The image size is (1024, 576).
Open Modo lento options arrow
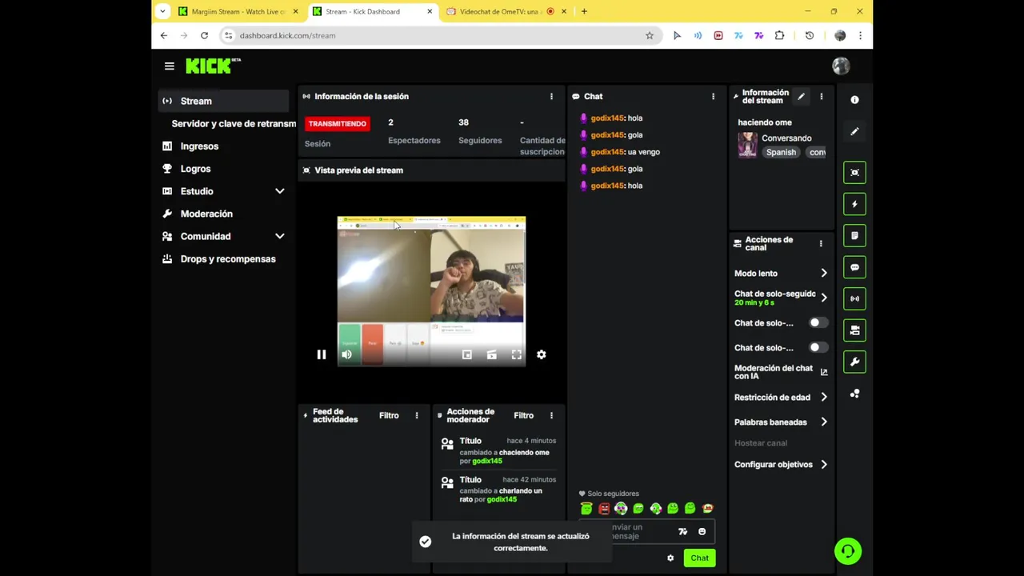824,274
